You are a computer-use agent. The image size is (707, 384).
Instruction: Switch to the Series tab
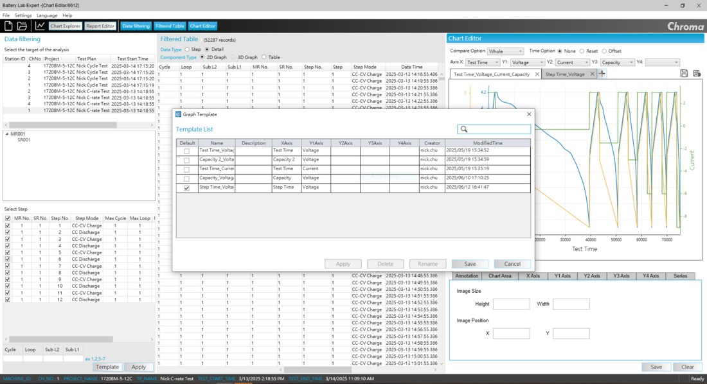pos(680,276)
